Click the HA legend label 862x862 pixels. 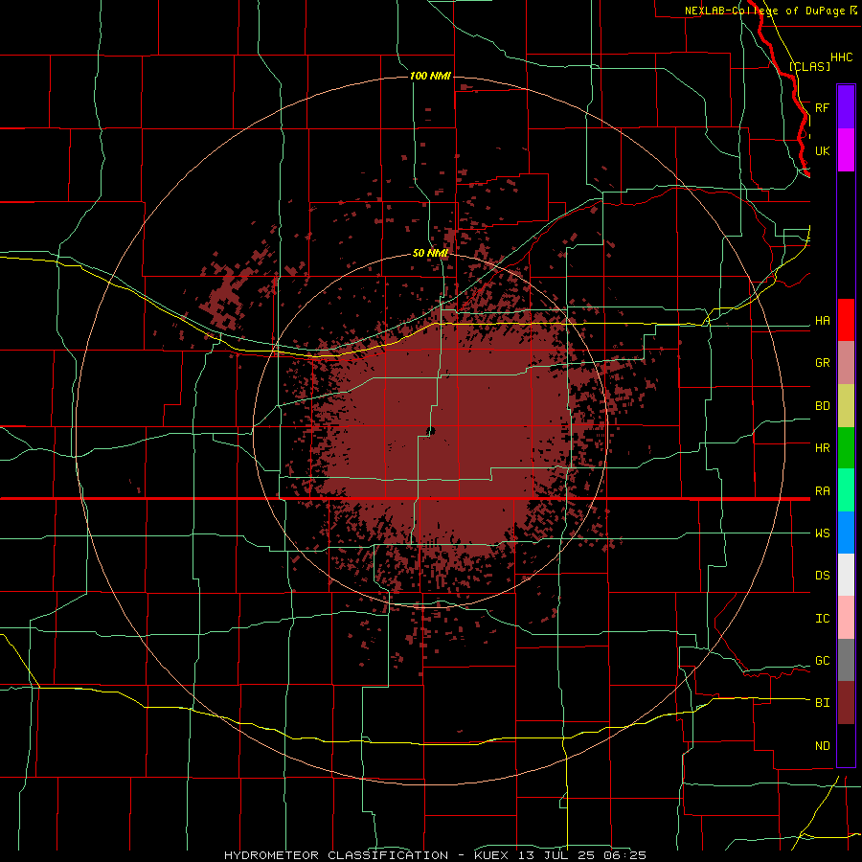coord(822,321)
